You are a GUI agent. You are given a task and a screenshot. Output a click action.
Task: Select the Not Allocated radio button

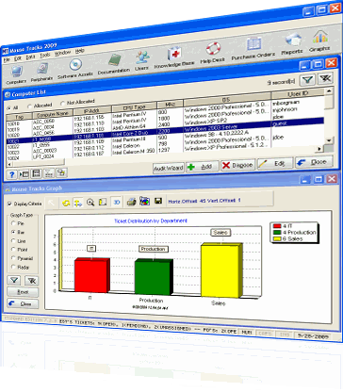tap(62, 104)
